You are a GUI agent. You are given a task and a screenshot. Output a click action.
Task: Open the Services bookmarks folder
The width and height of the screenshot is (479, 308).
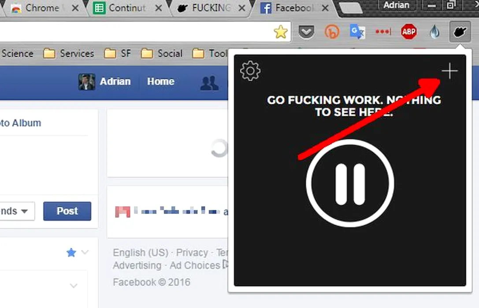point(69,54)
